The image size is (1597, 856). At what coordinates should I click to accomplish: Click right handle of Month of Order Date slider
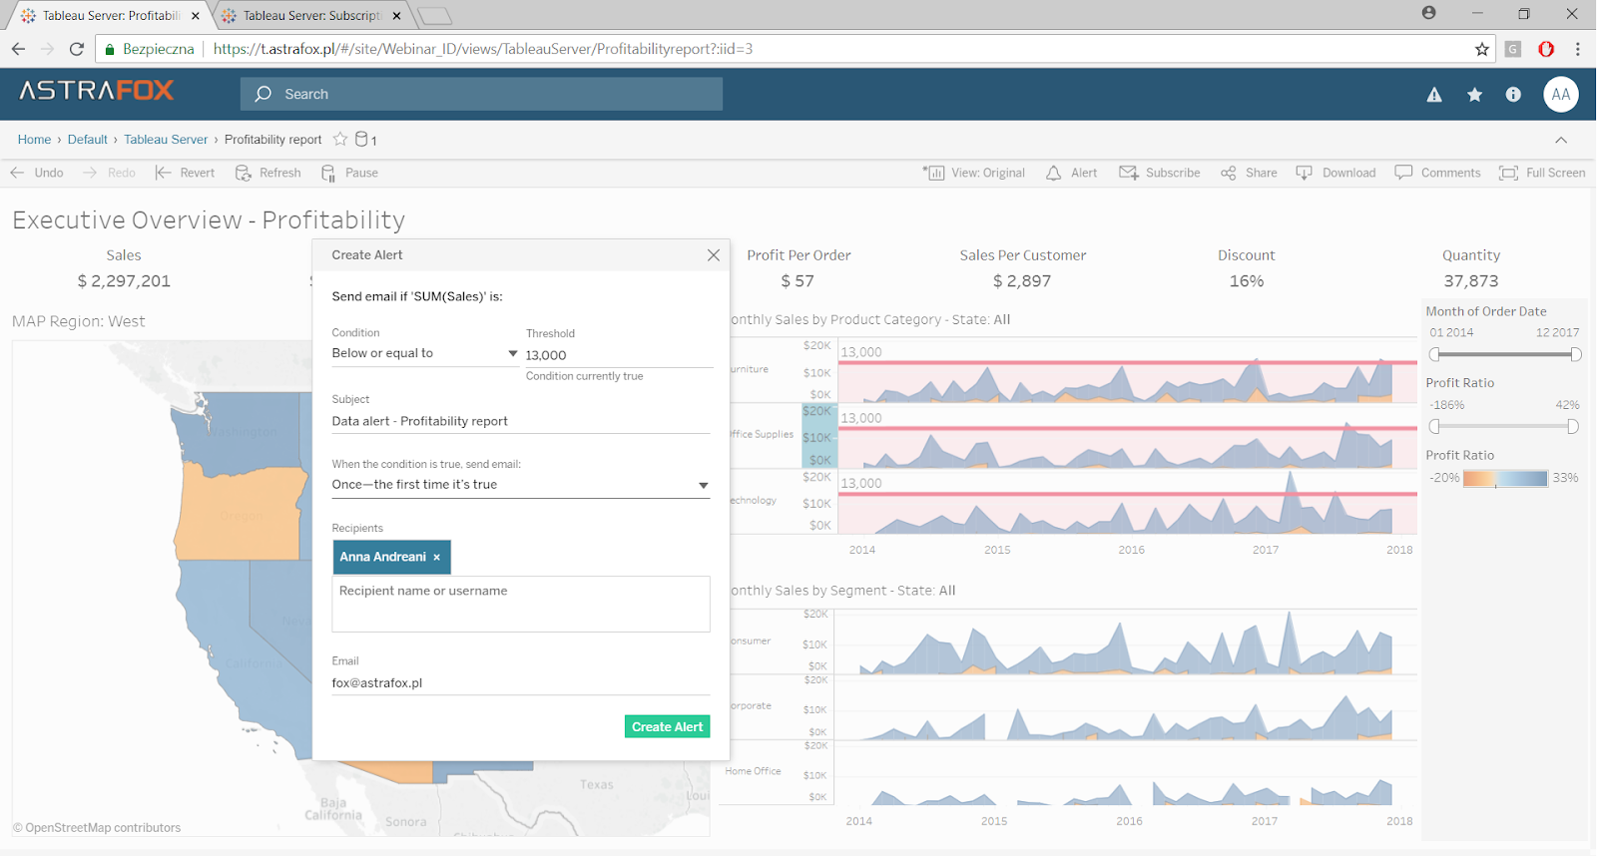[x=1576, y=354]
